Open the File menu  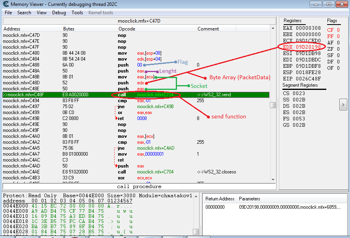pos(8,13)
